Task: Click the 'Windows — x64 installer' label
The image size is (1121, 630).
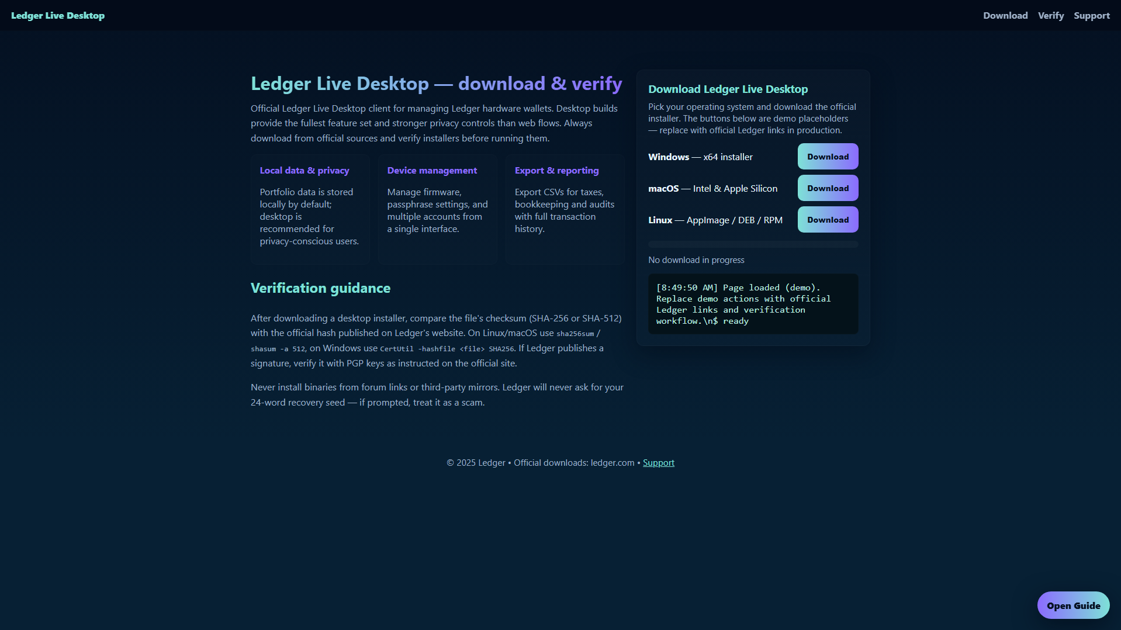Action: pyautogui.click(x=700, y=157)
